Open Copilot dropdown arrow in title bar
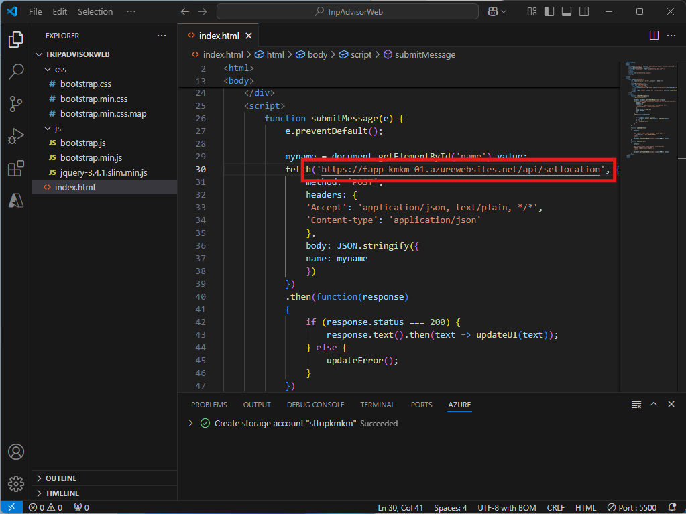Image resolution: width=686 pixels, height=514 pixels. [504, 12]
